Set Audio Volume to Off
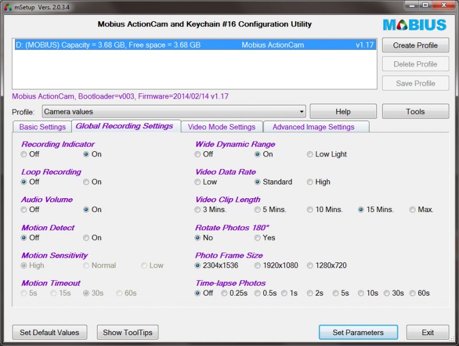The height and width of the screenshot is (346, 459). (x=30, y=210)
